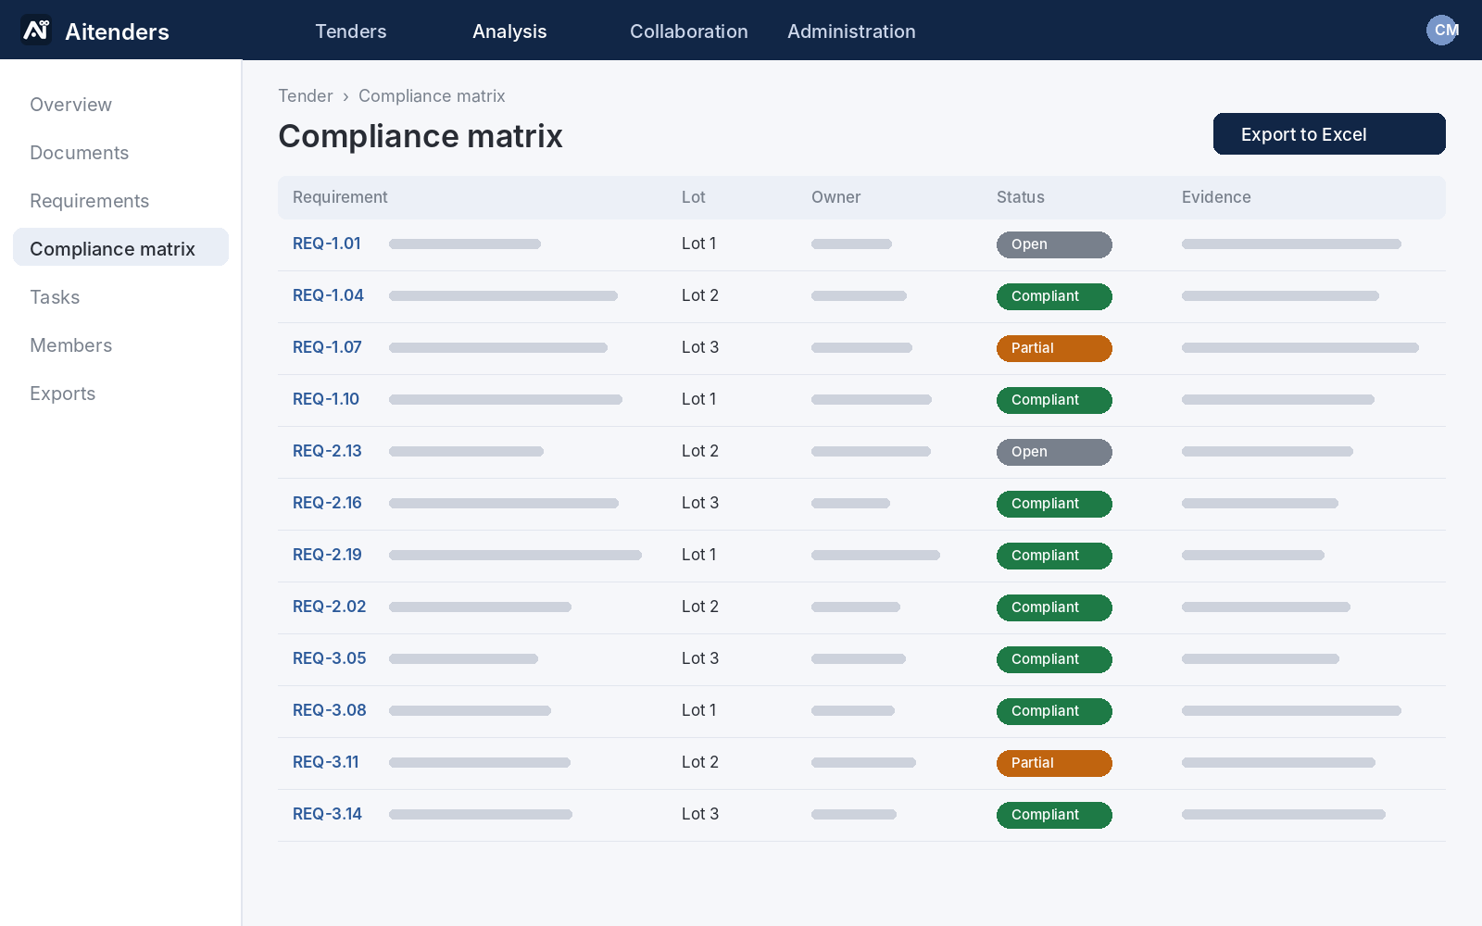This screenshot has height=926, width=1482.
Task: Click the REQ-2.13 requirement link
Action: 327,451
